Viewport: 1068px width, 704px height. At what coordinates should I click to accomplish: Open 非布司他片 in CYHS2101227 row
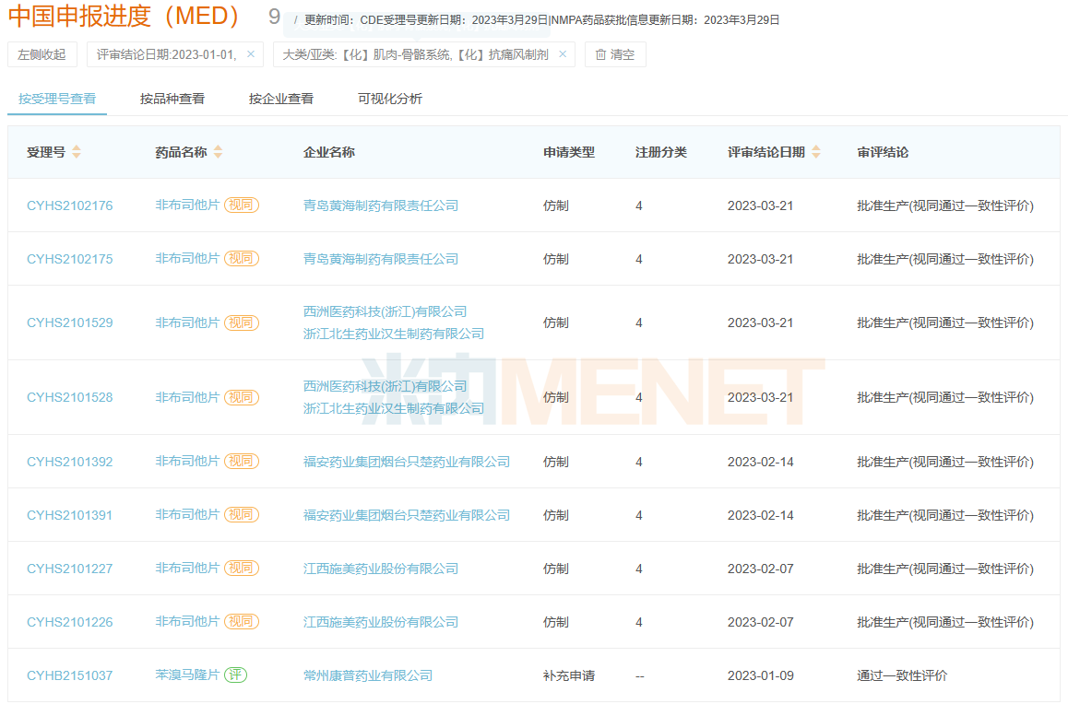pyautogui.click(x=187, y=568)
